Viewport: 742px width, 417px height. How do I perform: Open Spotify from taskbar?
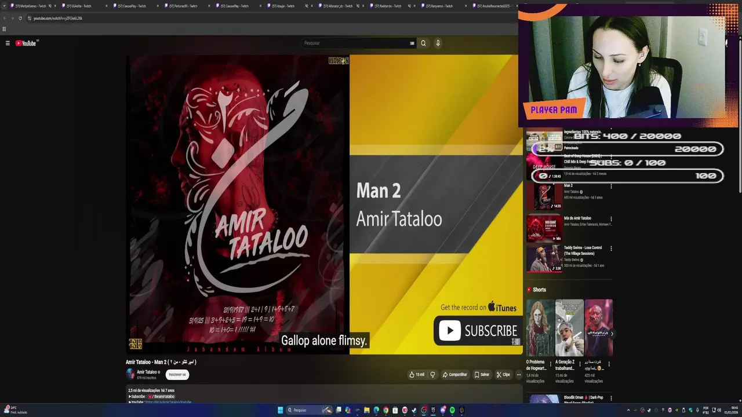point(452,410)
